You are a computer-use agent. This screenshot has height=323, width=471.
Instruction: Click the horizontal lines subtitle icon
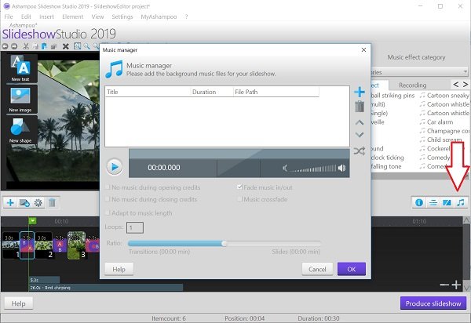pyautogui.click(x=433, y=203)
